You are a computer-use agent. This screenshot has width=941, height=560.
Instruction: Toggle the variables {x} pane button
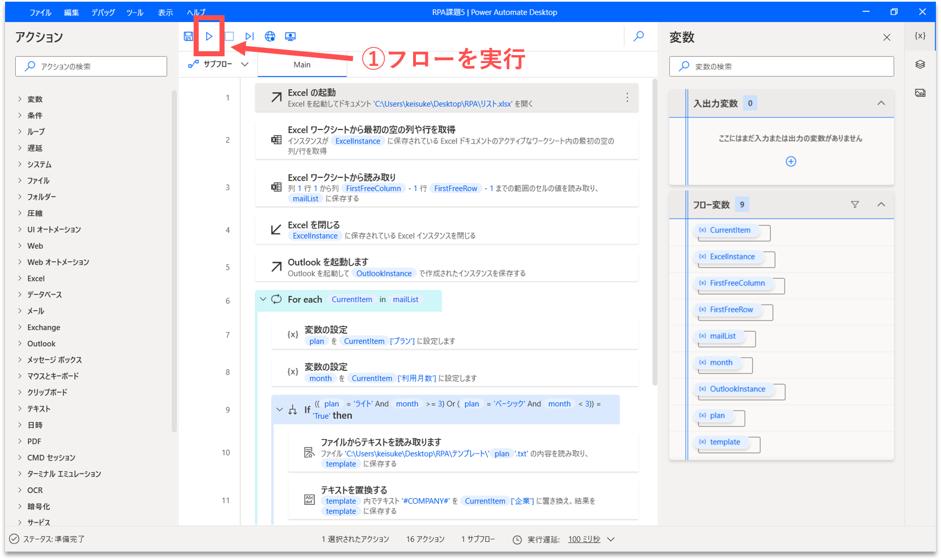point(920,36)
